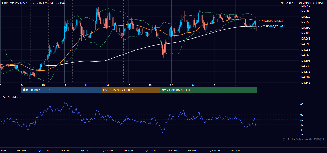
Task: Click the 7/3 22:00 date axis label
Action: point(172,150)
